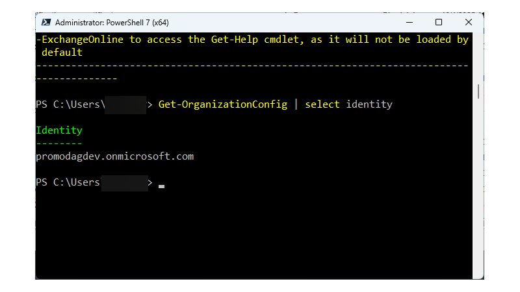This screenshot has height=292, width=520.
Task: Click the word "select" in the command
Action: (x=322, y=104)
